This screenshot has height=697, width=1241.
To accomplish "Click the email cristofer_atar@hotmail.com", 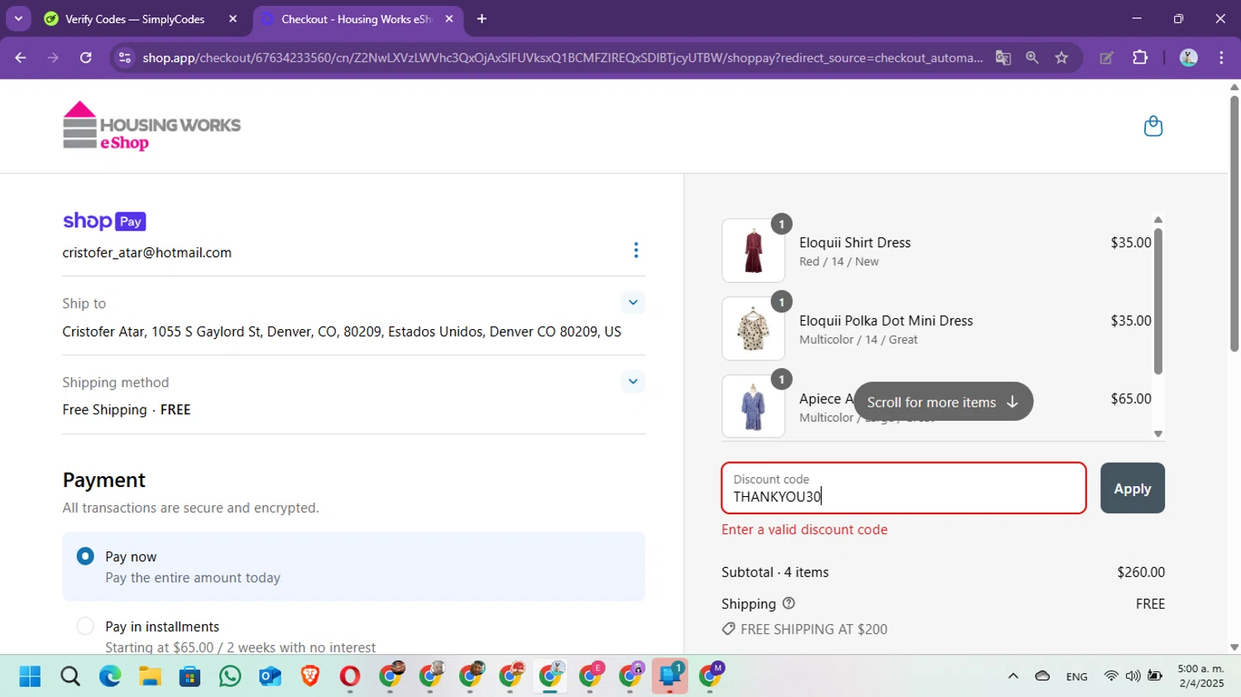I will (147, 253).
